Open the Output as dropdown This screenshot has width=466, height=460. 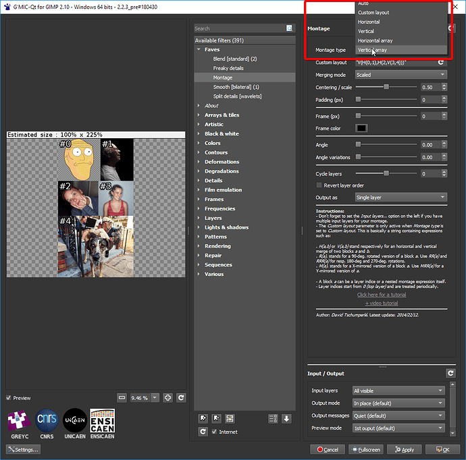point(400,197)
